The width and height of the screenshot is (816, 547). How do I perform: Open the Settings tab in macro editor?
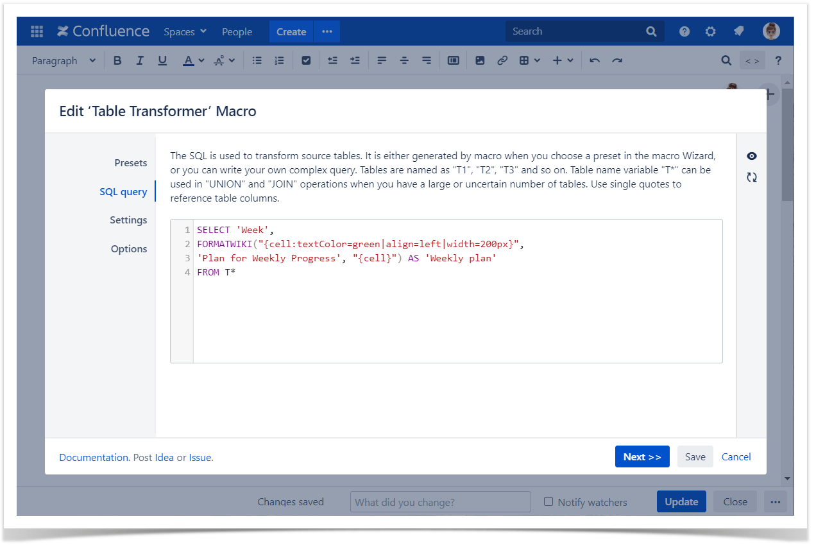[x=128, y=220]
